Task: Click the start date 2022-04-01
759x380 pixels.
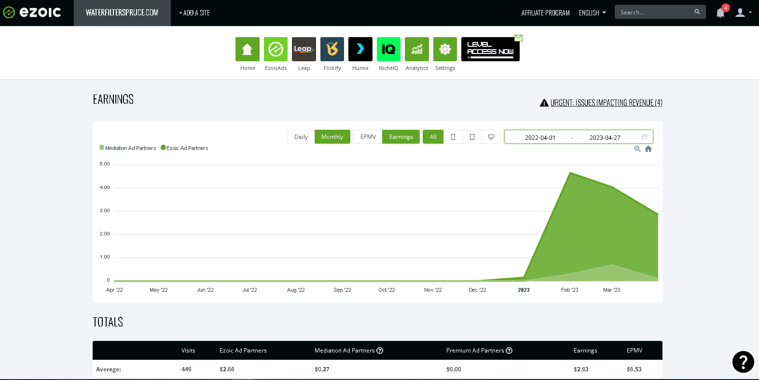Action: [540, 137]
